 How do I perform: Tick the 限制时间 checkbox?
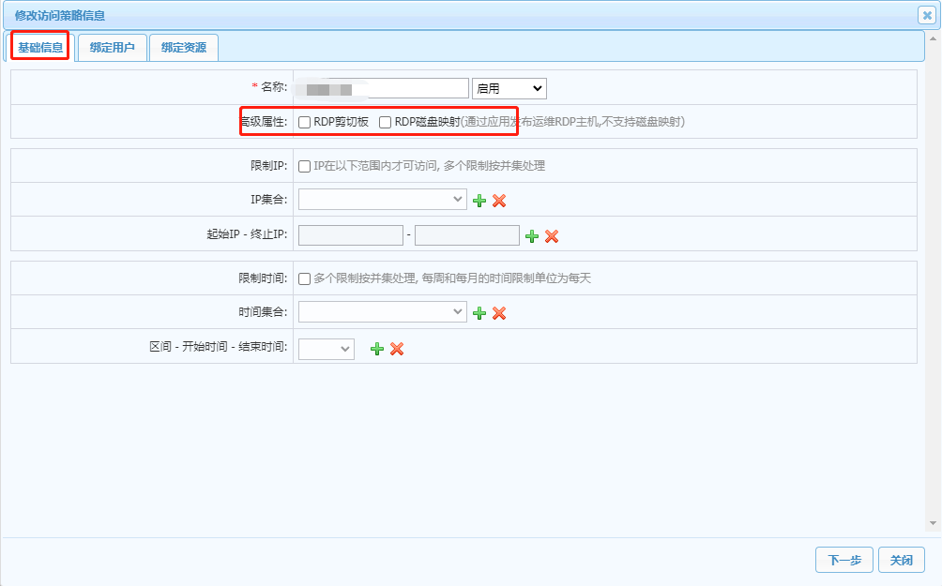click(x=305, y=278)
